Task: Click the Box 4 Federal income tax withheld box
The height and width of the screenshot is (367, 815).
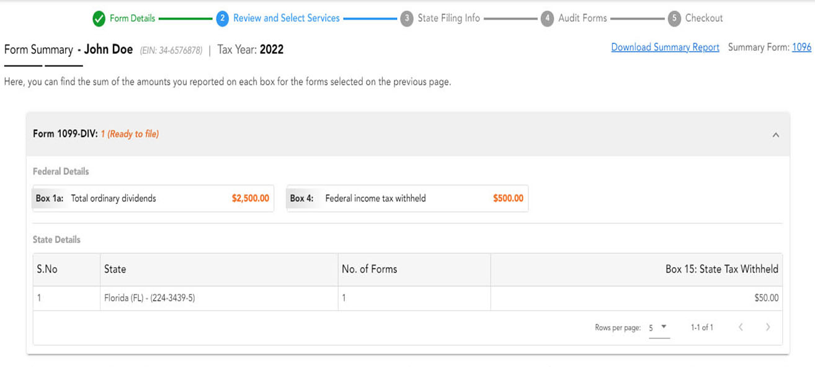Action: click(406, 198)
